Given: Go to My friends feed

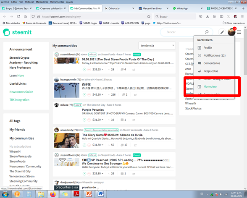Looking at the screenshot, I should pos(17,130).
